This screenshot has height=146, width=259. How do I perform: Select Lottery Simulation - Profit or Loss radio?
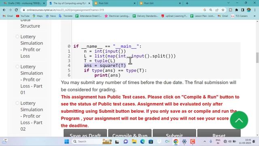pos(17,36)
